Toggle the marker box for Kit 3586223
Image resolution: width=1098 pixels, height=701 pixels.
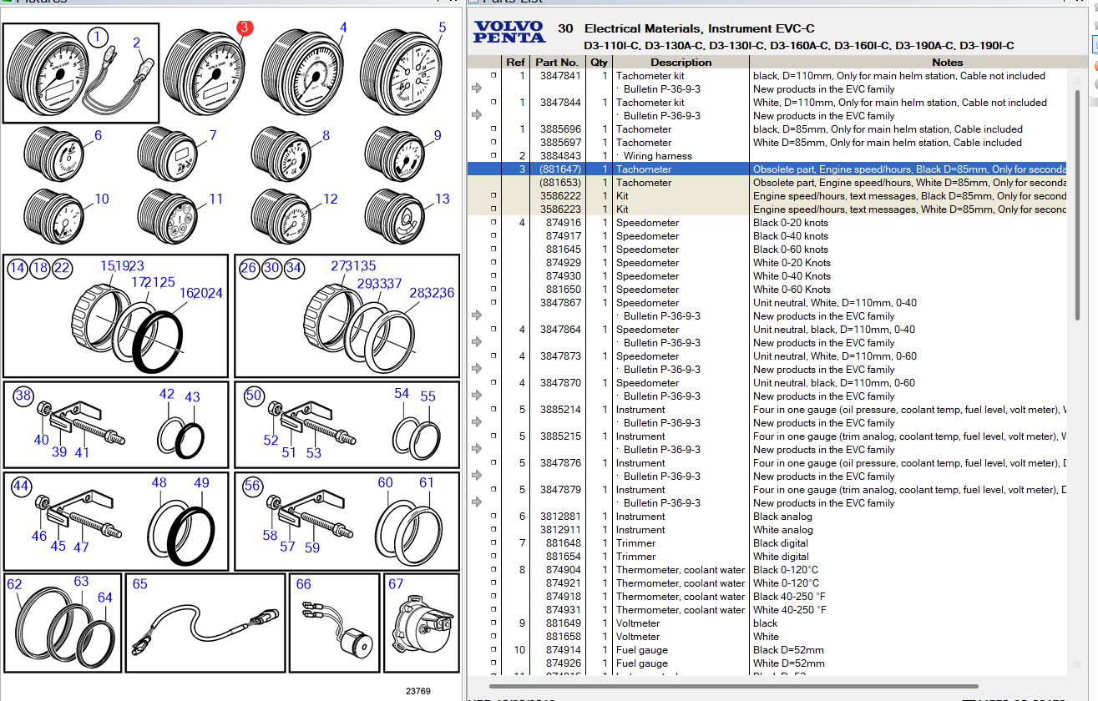[493, 209]
